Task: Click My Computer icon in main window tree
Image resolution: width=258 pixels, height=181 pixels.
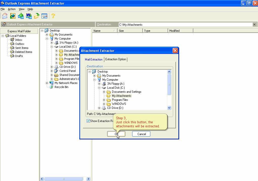Action: tap(52, 39)
